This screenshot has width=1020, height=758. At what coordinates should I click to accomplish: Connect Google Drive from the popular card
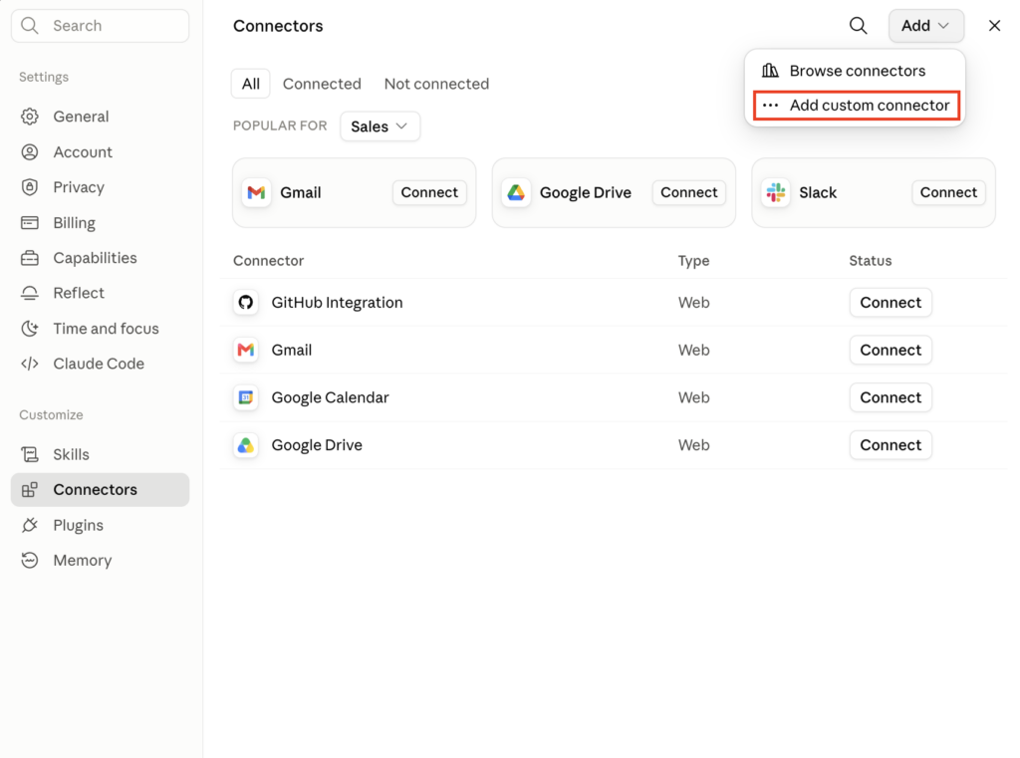coord(689,192)
